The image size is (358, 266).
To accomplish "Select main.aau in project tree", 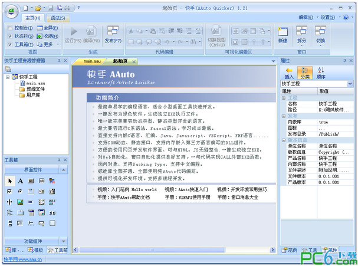I will click(35, 83).
